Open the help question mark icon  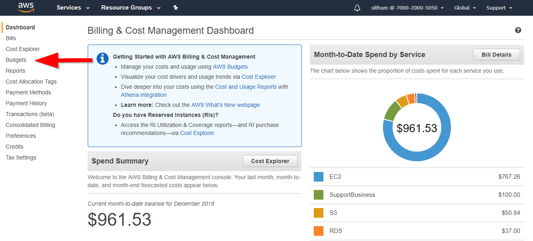pos(518,30)
